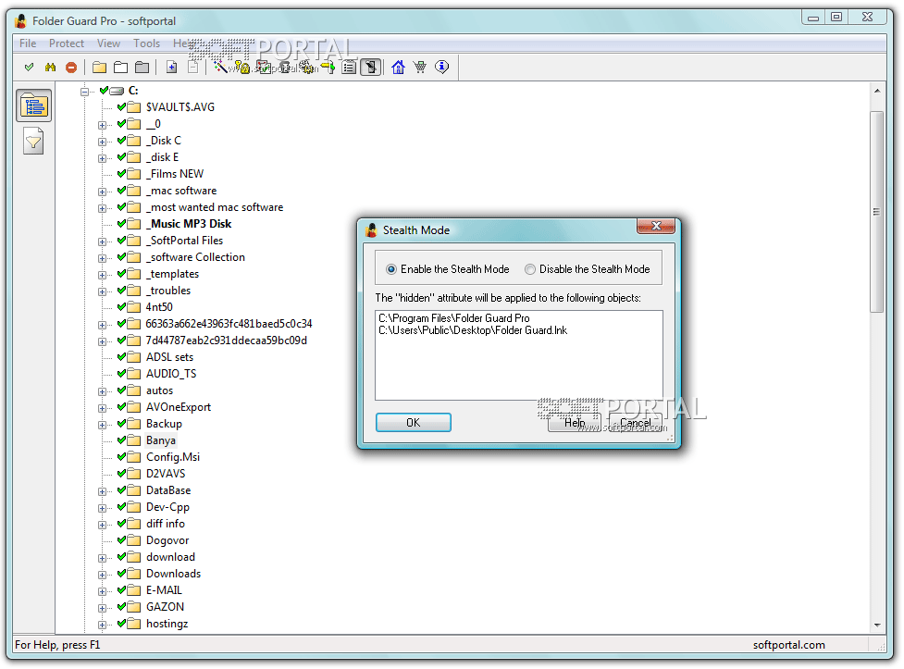
Task: Select the $VAULT$.AVG folder
Action: coord(180,107)
